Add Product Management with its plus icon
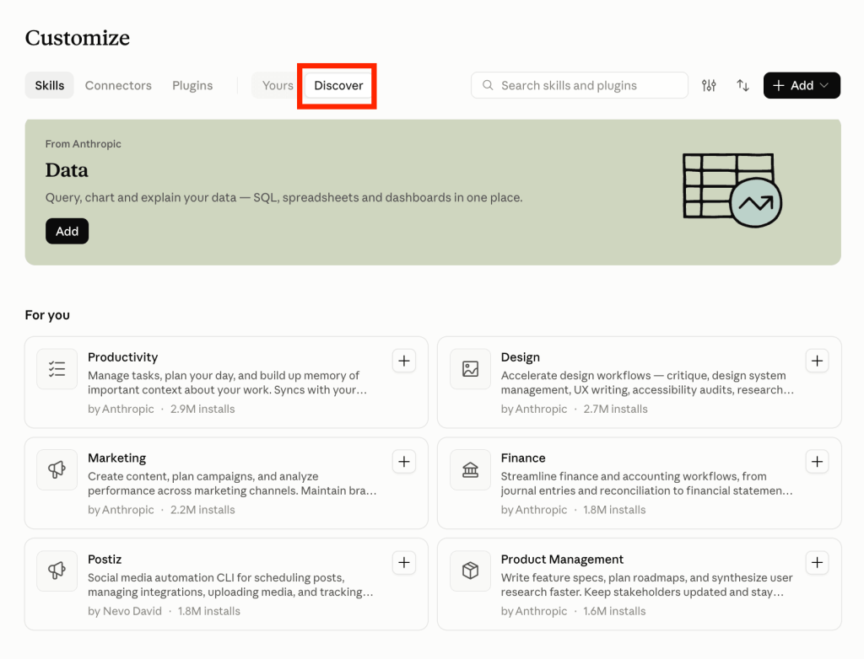Viewport: 864px width, 659px height. tap(817, 563)
